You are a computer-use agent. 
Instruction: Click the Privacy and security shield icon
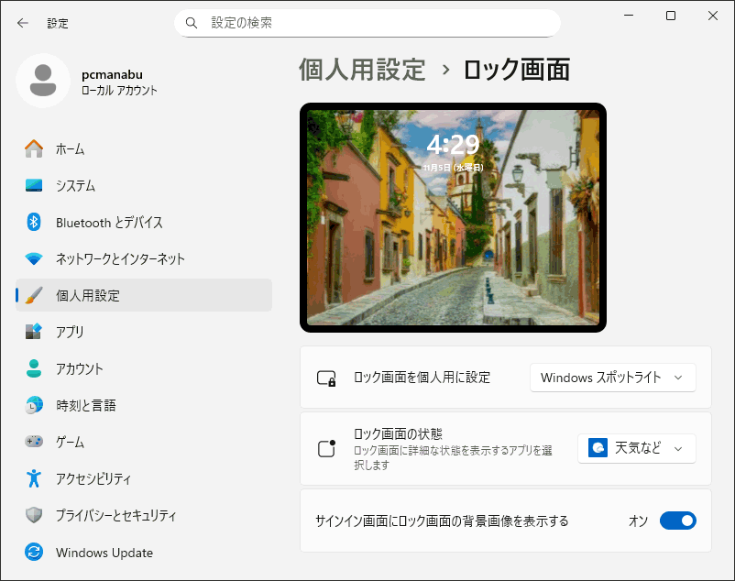[34, 515]
